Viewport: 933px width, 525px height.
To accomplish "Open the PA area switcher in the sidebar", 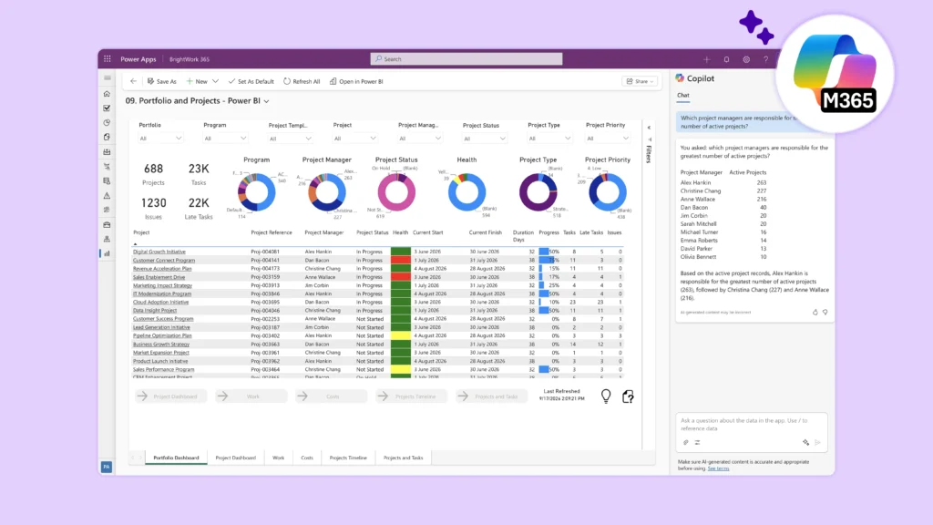I will [x=107, y=467].
